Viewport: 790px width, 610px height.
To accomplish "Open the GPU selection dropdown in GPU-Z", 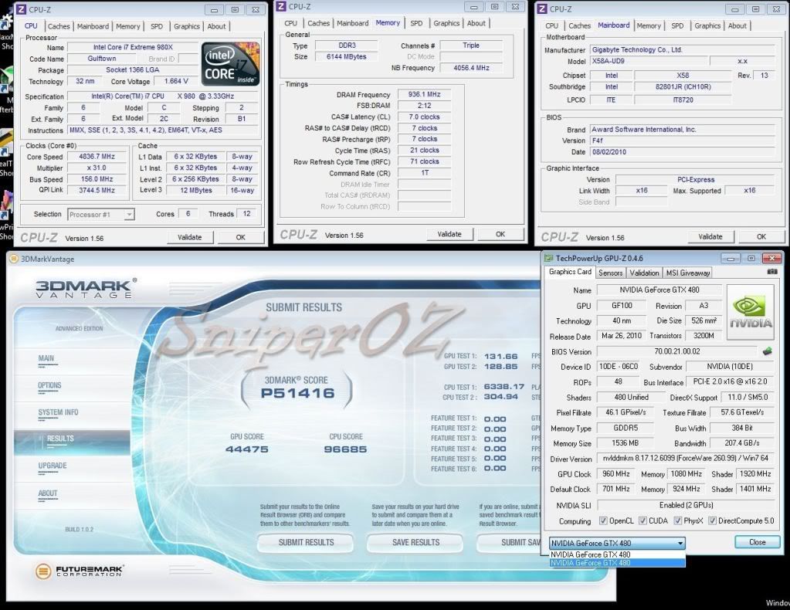I will tap(617, 543).
